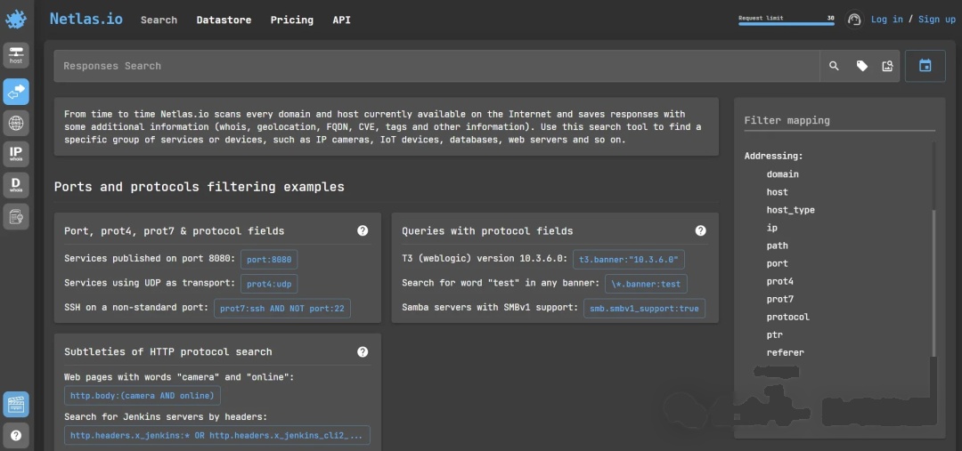The height and width of the screenshot is (451, 962).
Task: Click 'Search for Jenkins servers by headers:' text
Action: click(x=166, y=416)
